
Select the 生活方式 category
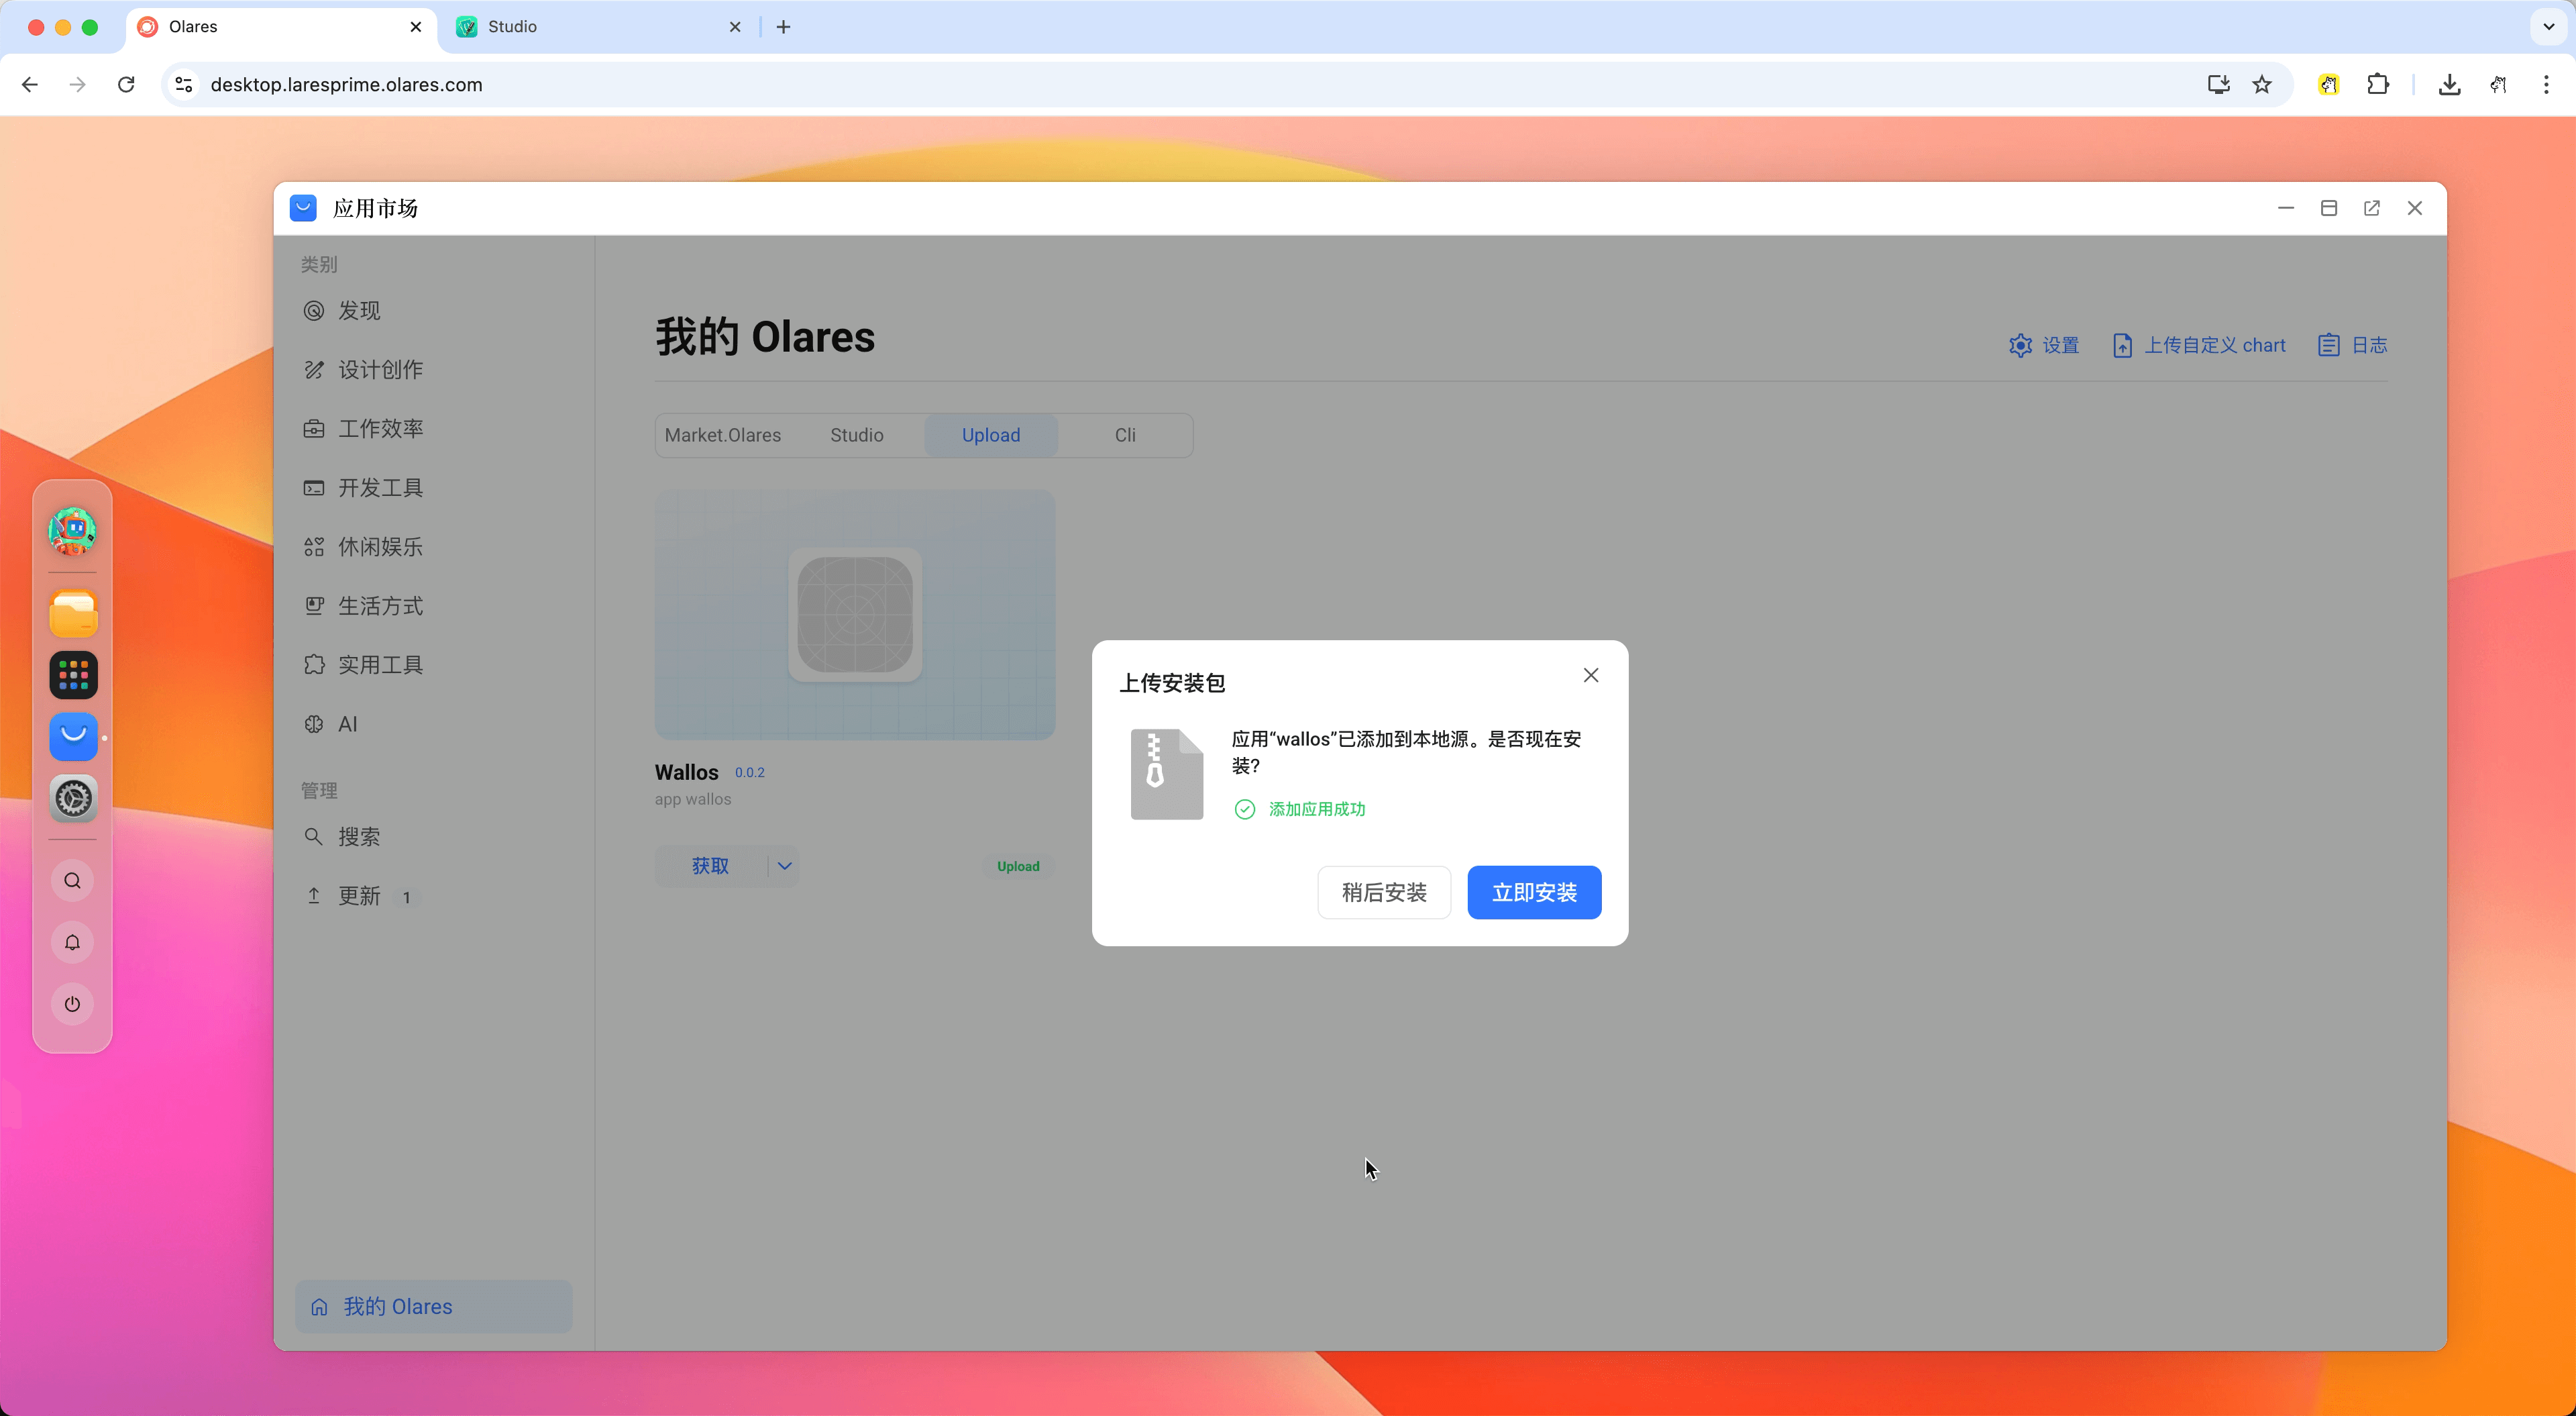(380, 605)
